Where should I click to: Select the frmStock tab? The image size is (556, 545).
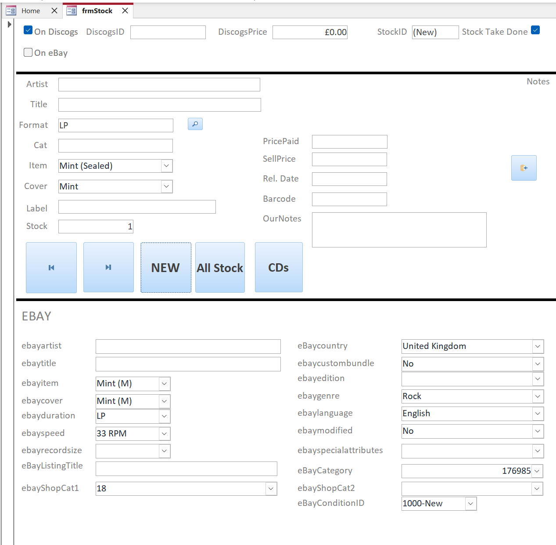pos(97,11)
